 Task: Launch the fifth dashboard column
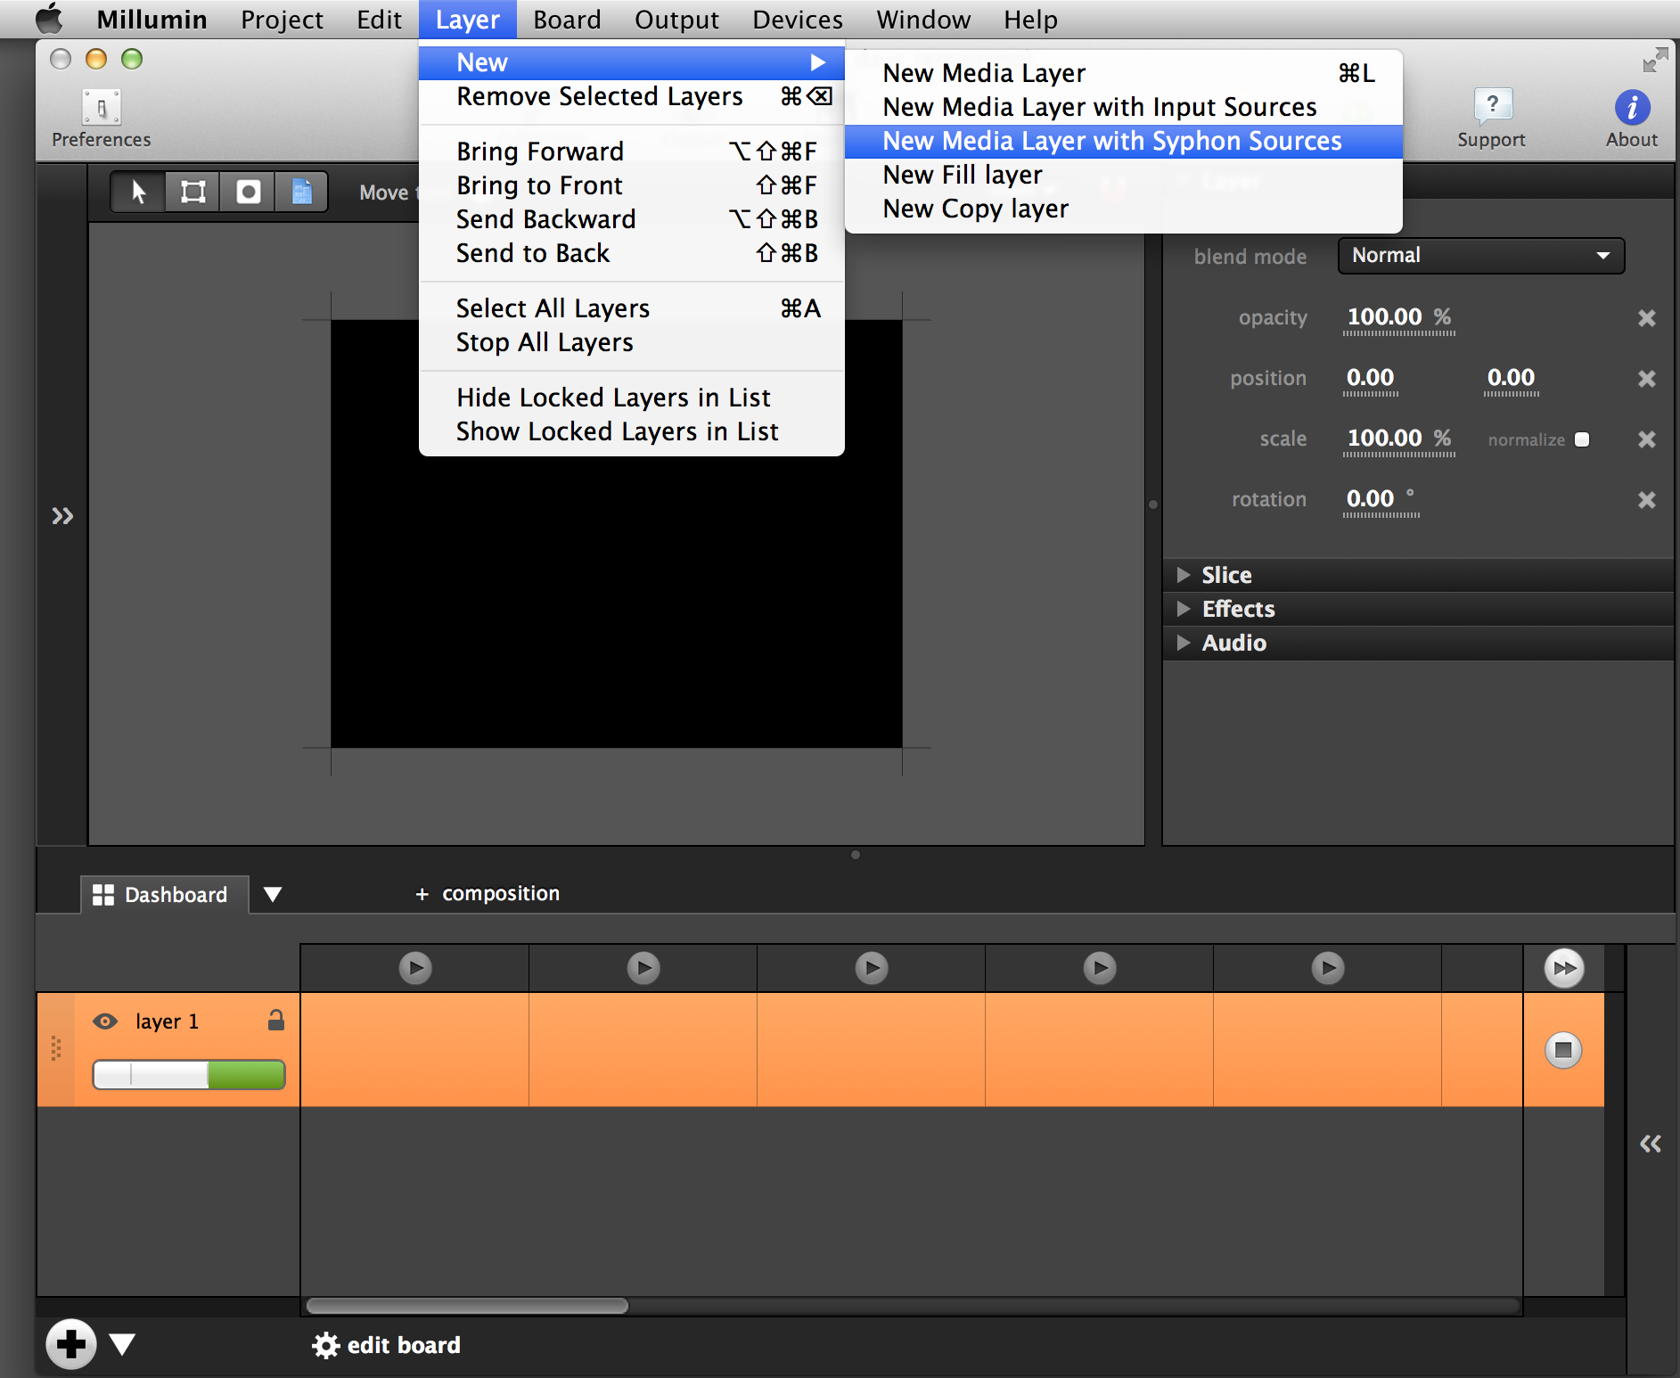click(x=1328, y=967)
